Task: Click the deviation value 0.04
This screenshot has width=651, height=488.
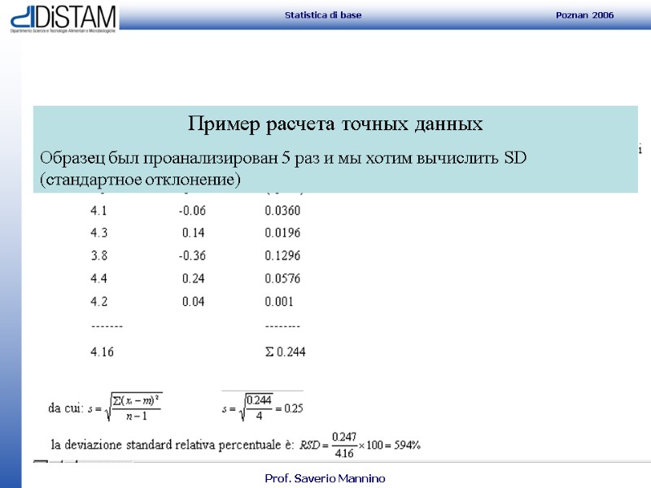Action: tap(194, 302)
